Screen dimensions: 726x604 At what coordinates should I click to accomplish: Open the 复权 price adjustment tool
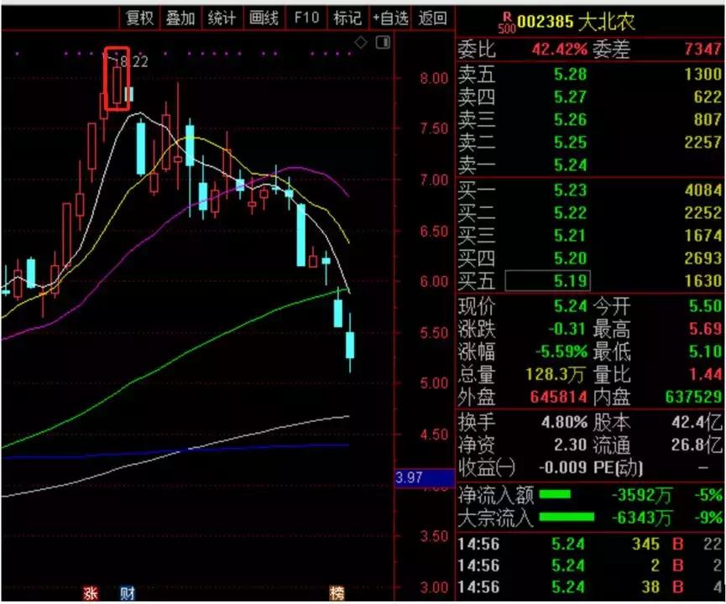(x=139, y=18)
